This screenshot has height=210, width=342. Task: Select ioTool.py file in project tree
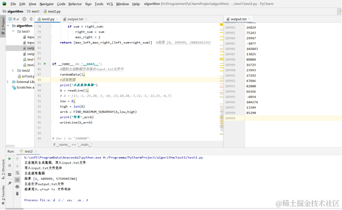click(26, 76)
